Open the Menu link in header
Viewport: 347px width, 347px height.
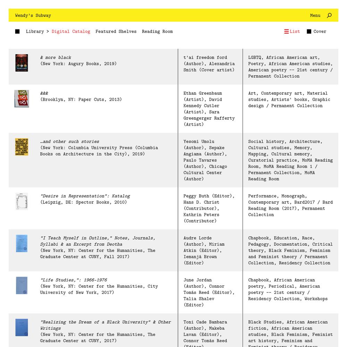tap(315, 15)
